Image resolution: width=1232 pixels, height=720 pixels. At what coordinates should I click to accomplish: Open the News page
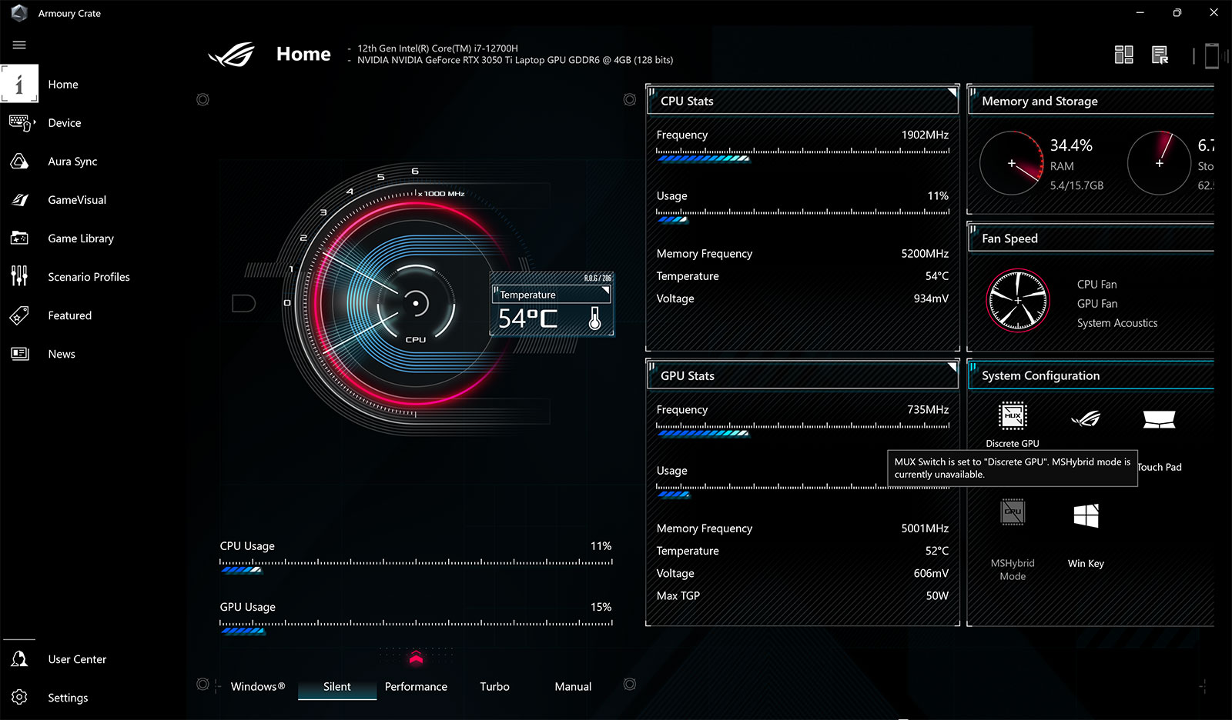coord(62,353)
